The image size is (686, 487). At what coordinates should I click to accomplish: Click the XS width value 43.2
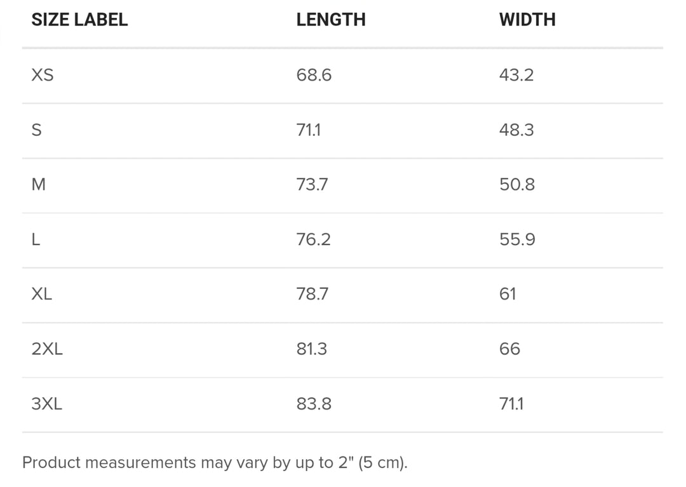point(516,75)
